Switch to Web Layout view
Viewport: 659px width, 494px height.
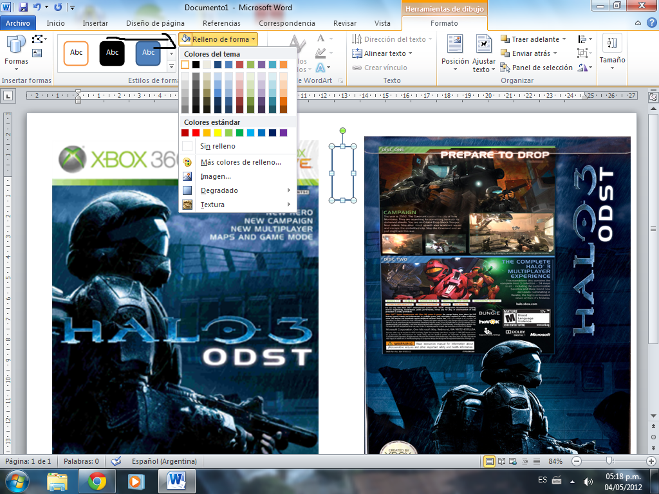coord(513,461)
